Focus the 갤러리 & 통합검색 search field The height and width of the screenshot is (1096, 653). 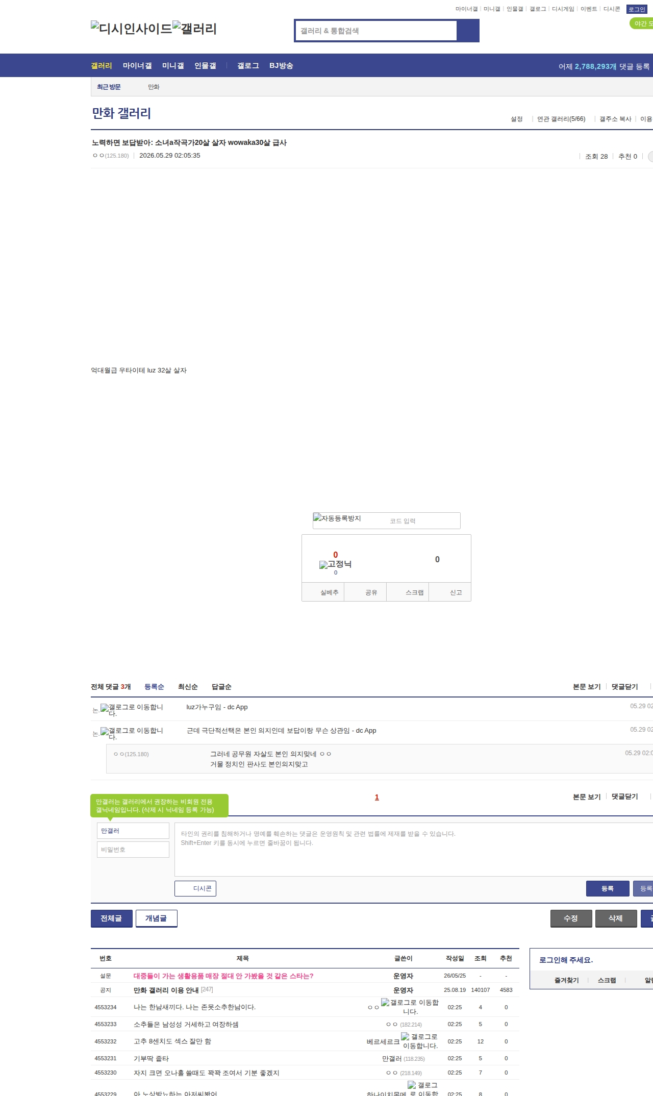pyautogui.click(x=376, y=31)
